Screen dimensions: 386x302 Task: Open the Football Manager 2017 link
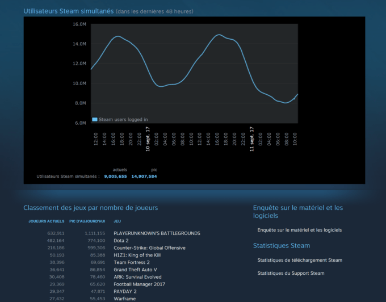tap(139, 284)
